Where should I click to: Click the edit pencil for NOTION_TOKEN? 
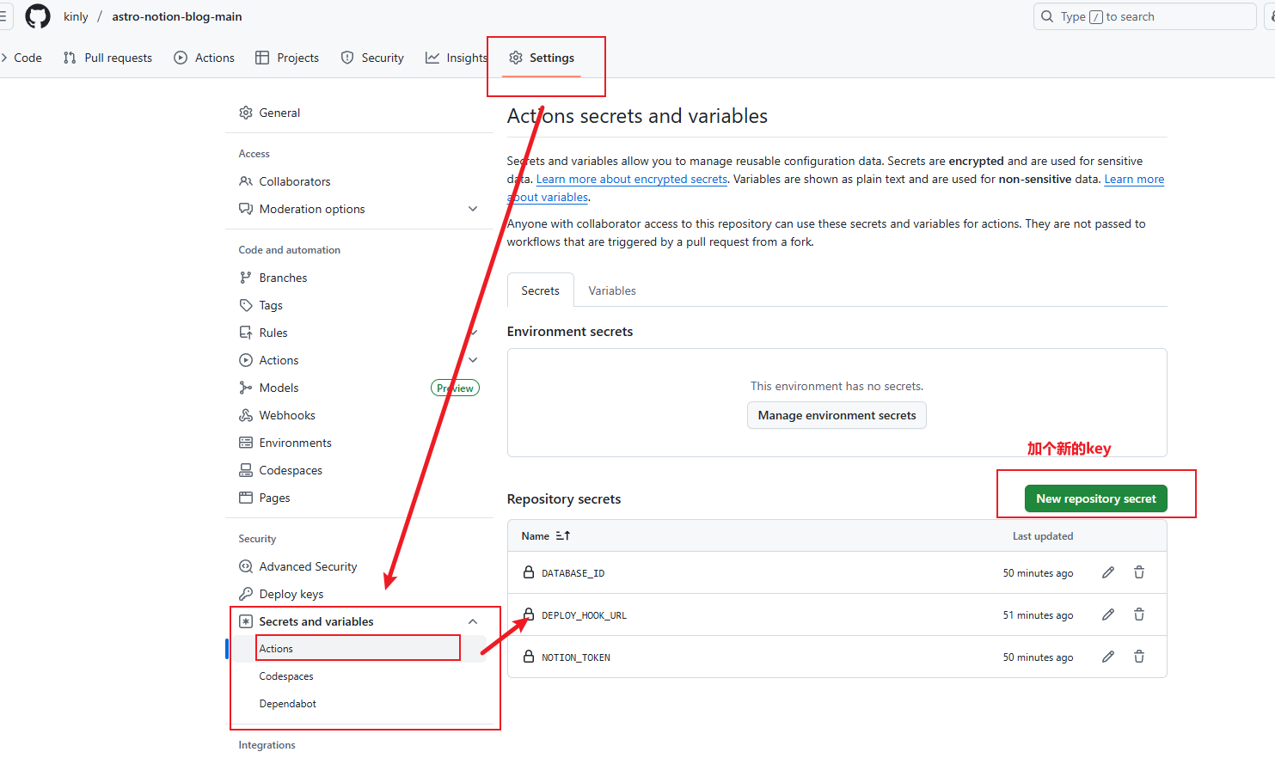click(x=1108, y=657)
